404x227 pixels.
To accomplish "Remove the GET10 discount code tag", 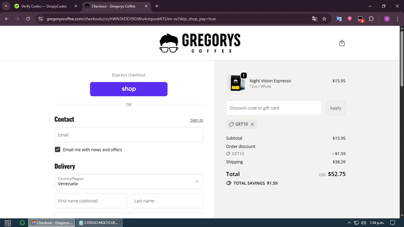I will [252, 124].
